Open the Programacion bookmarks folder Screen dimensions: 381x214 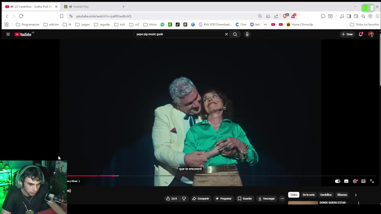pos(27,24)
